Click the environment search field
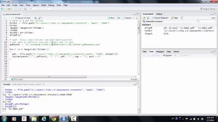 (x=206, y=21)
